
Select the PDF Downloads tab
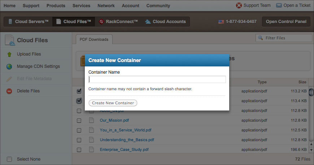pyautogui.click(x=94, y=39)
